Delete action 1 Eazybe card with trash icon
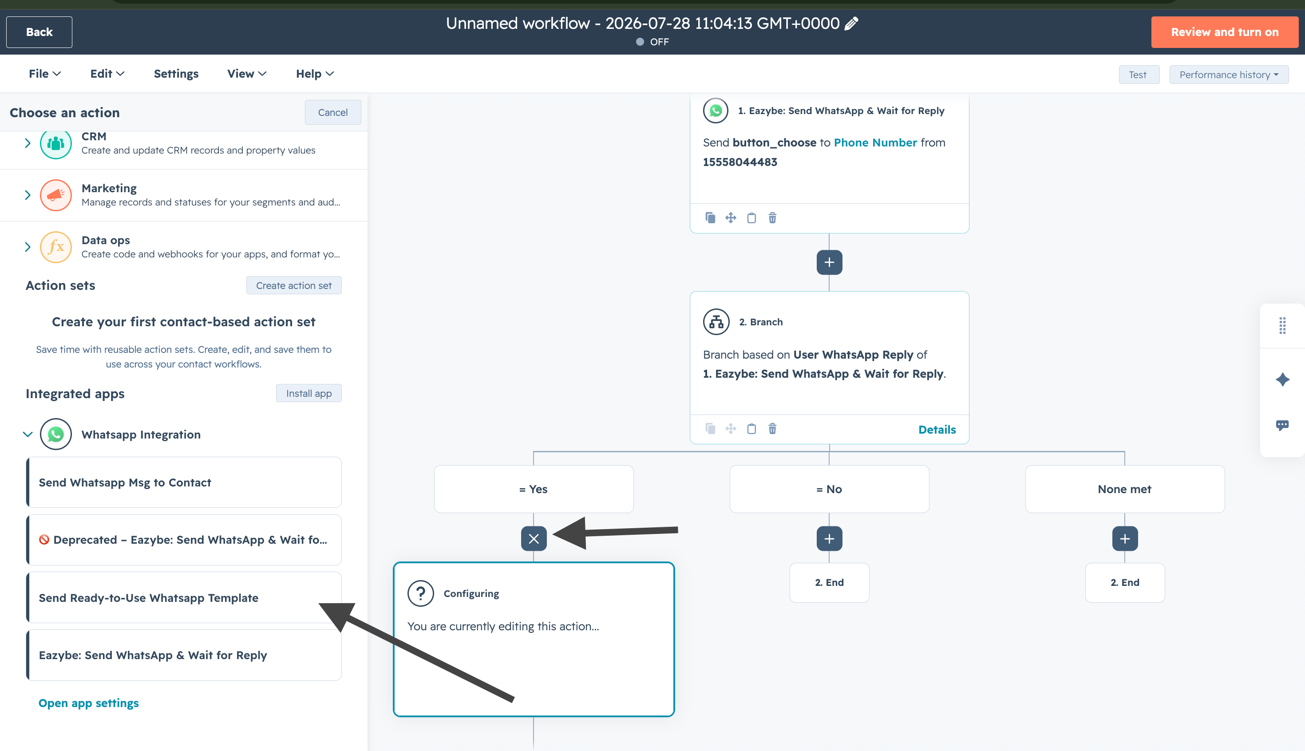The height and width of the screenshot is (751, 1305). click(772, 217)
